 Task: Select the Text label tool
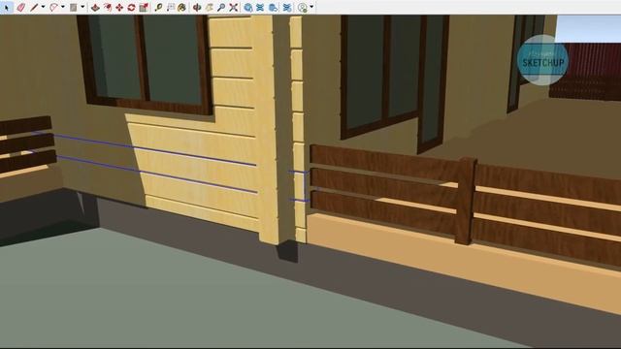[171, 7]
